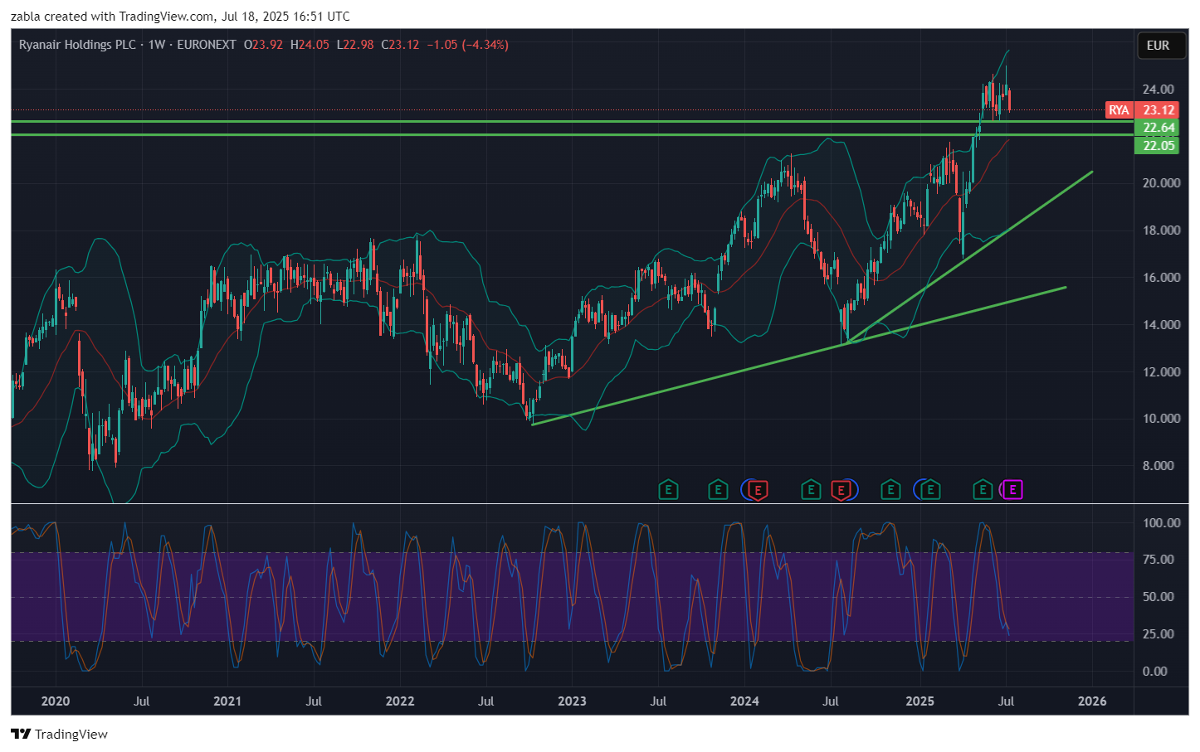Viewport: 1200px width, 752px height.
Task: Click the 12.000 price axis label
Action: click(x=1161, y=372)
